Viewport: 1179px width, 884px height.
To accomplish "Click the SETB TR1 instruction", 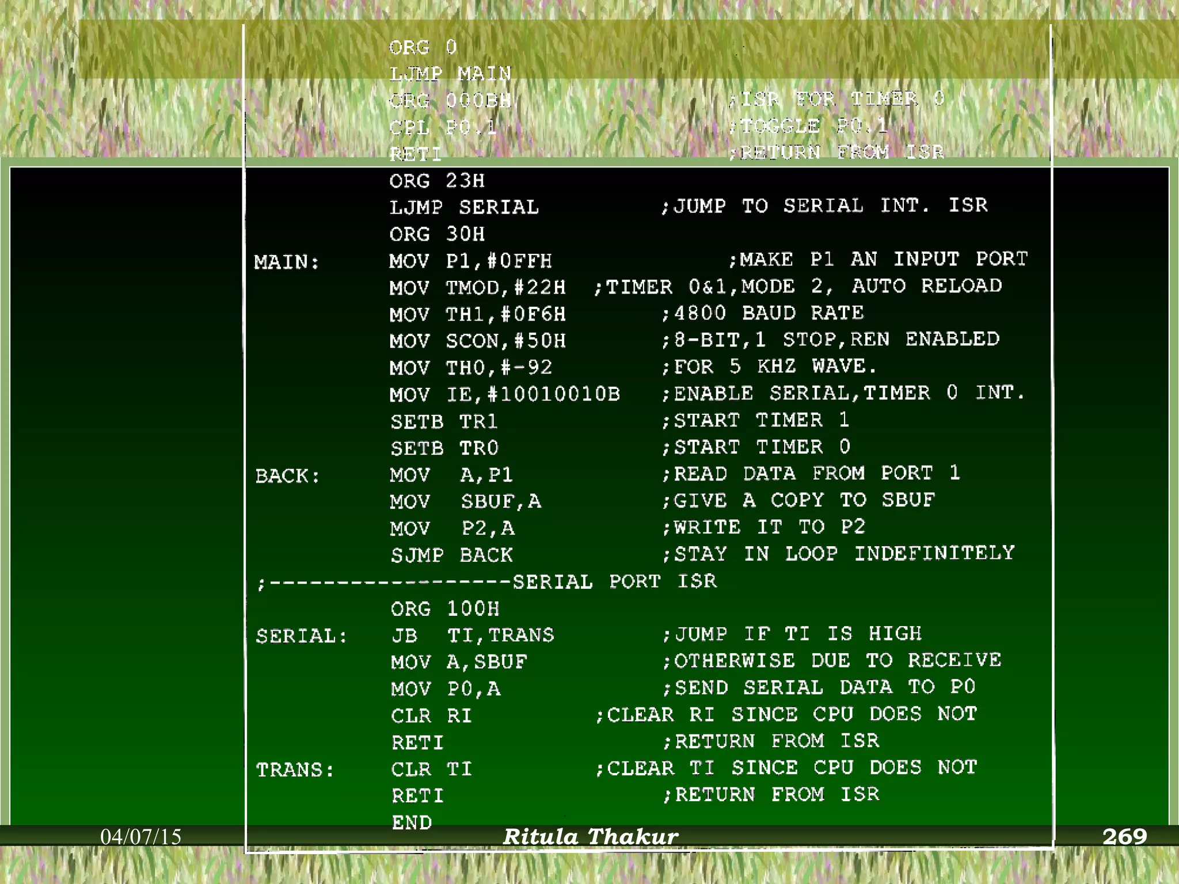I will click(443, 421).
